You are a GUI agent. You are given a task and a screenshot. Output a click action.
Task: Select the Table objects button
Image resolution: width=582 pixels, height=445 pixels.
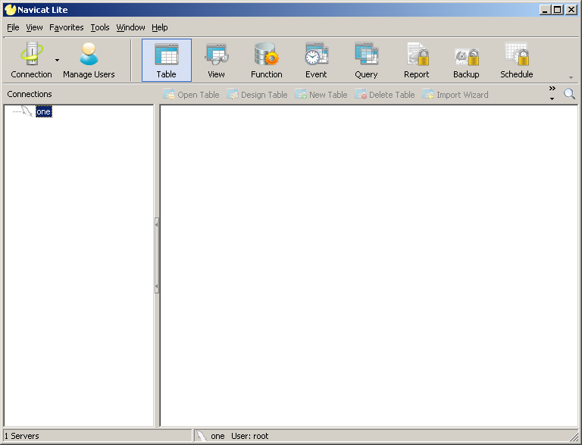point(167,60)
